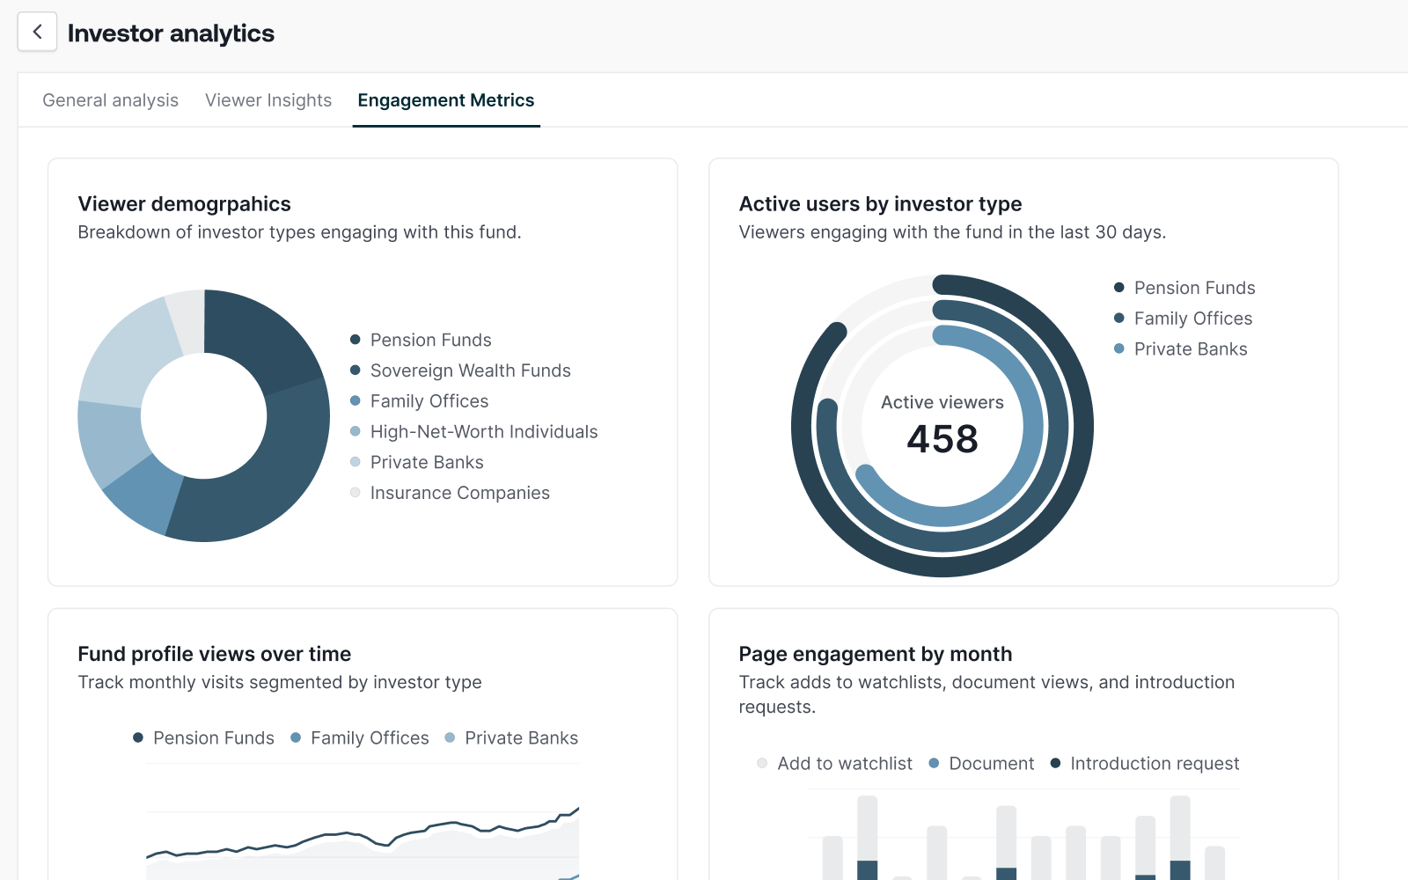Click the Family Offices label in active users card
Image resolution: width=1408 pixels, height=880 pixels.
(x=1192, y=318)
